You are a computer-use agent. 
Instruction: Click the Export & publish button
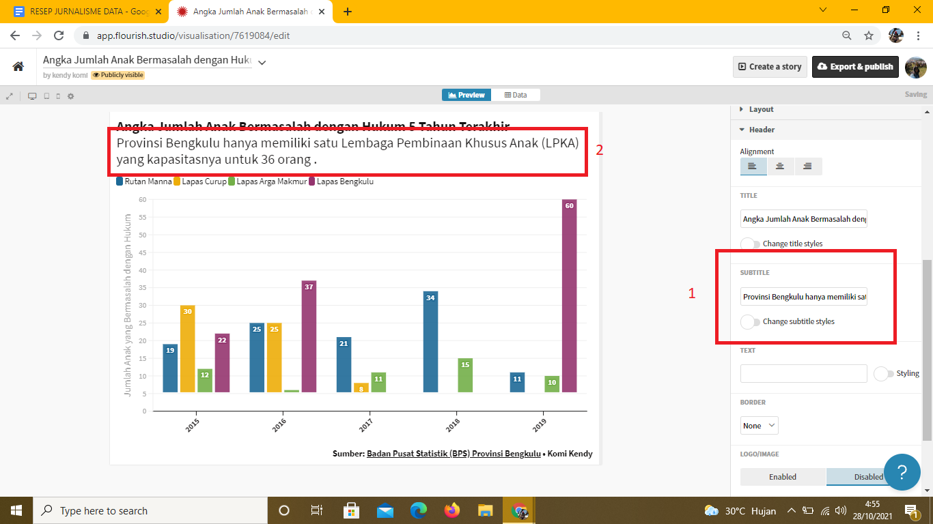coord(854,67)
